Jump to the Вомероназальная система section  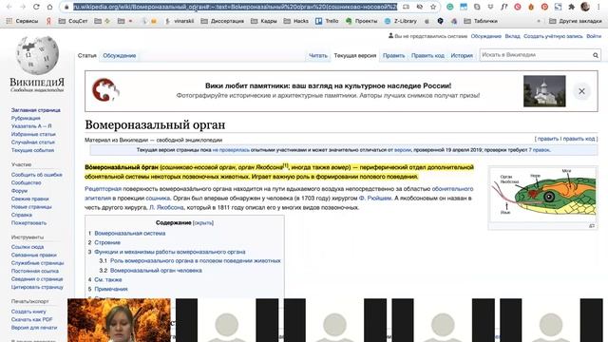130,233
